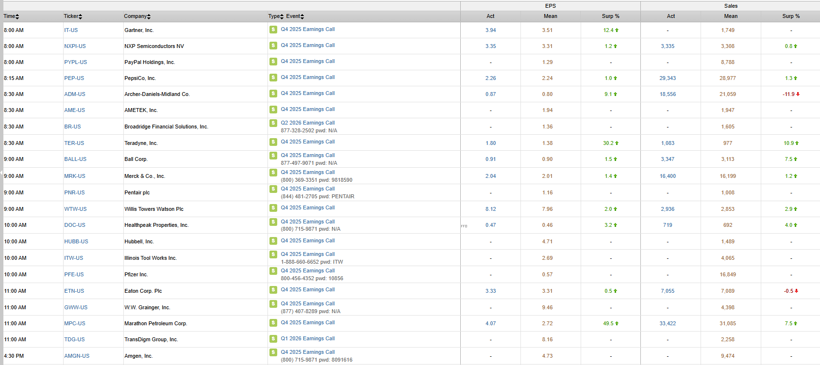Click the green earnings icon for Gartner
The width and height of the screenshot is (820, 365).
(x=273, y=30)
